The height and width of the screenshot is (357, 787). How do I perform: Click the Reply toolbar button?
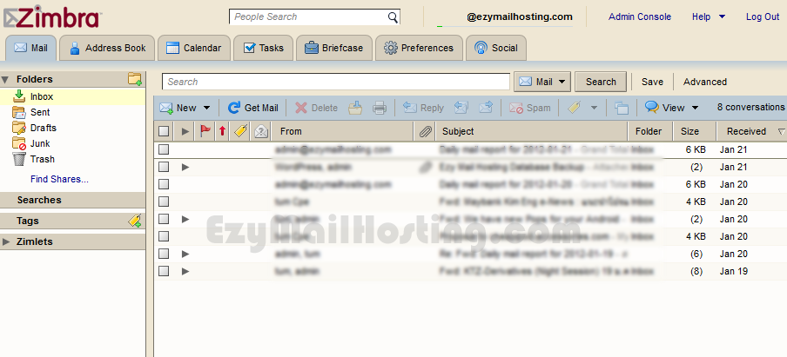[x=423, y=108]
